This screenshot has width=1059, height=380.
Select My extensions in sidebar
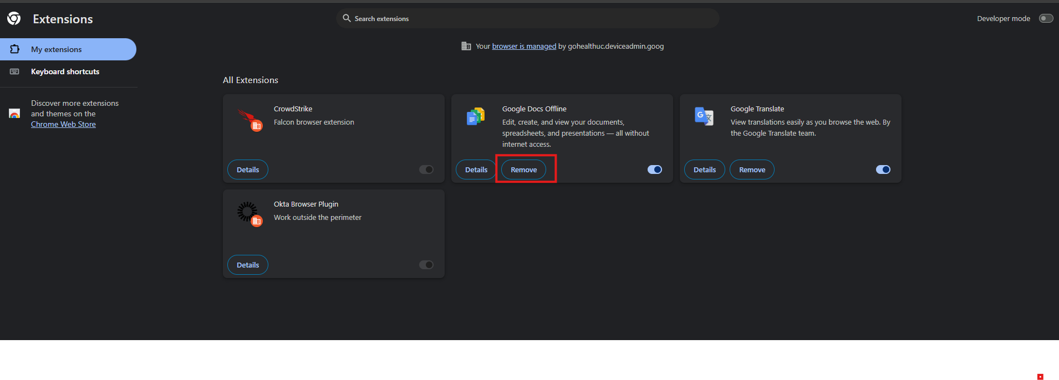tap(68, 49)
